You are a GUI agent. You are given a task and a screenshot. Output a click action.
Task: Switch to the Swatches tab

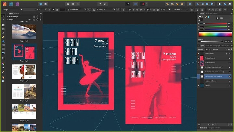pyautogui.click(x=208, y=13)
